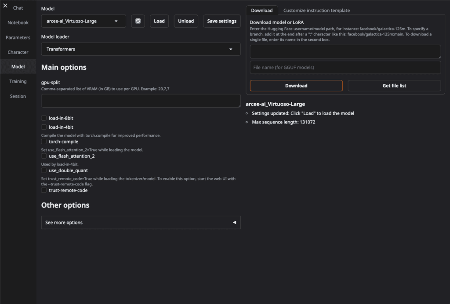Click the Hugging Face model path field
Screen dimensions: 450x304
(345, 52)
